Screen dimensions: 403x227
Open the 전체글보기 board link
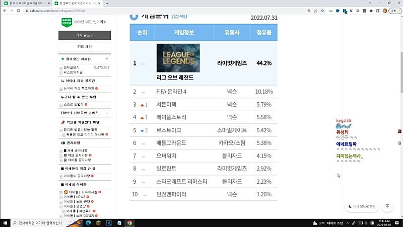pyautogui.click(x=72, y=67)
